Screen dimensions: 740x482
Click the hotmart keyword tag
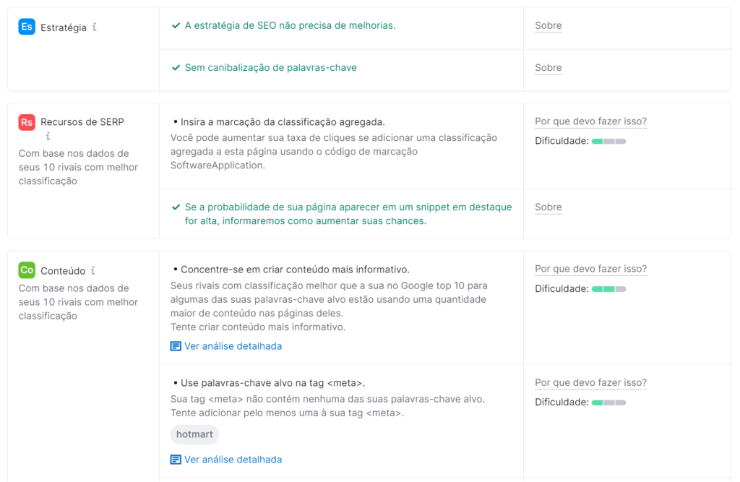[194, 434]
